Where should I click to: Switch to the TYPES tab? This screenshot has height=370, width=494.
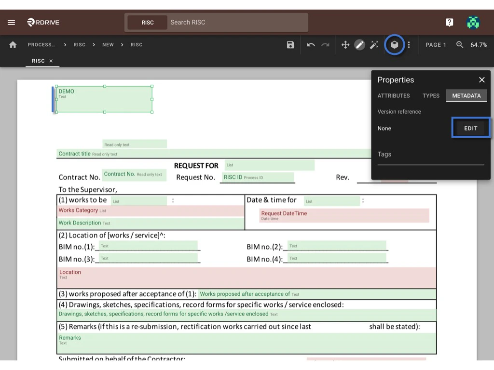point(431,95)
